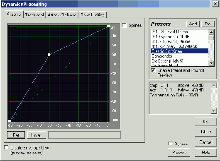Click the Add preset button
This screenshot has height=161, width=220.
193,24
